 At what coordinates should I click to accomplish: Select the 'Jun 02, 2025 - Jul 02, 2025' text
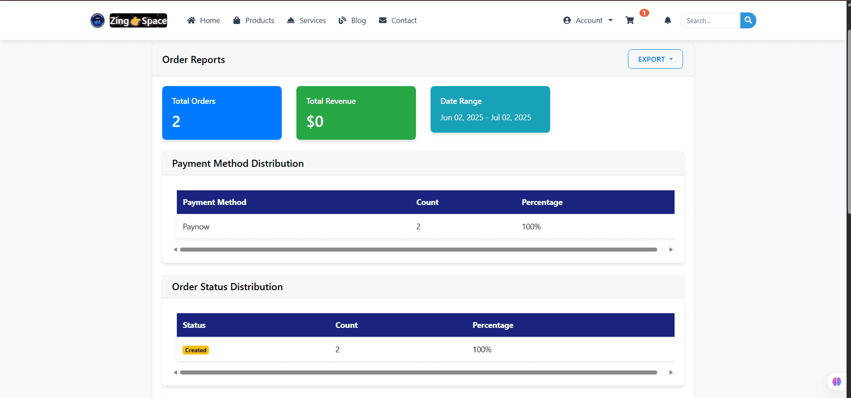(x=486, y=118)
